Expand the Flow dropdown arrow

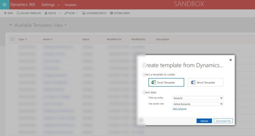tap(77, 13)
